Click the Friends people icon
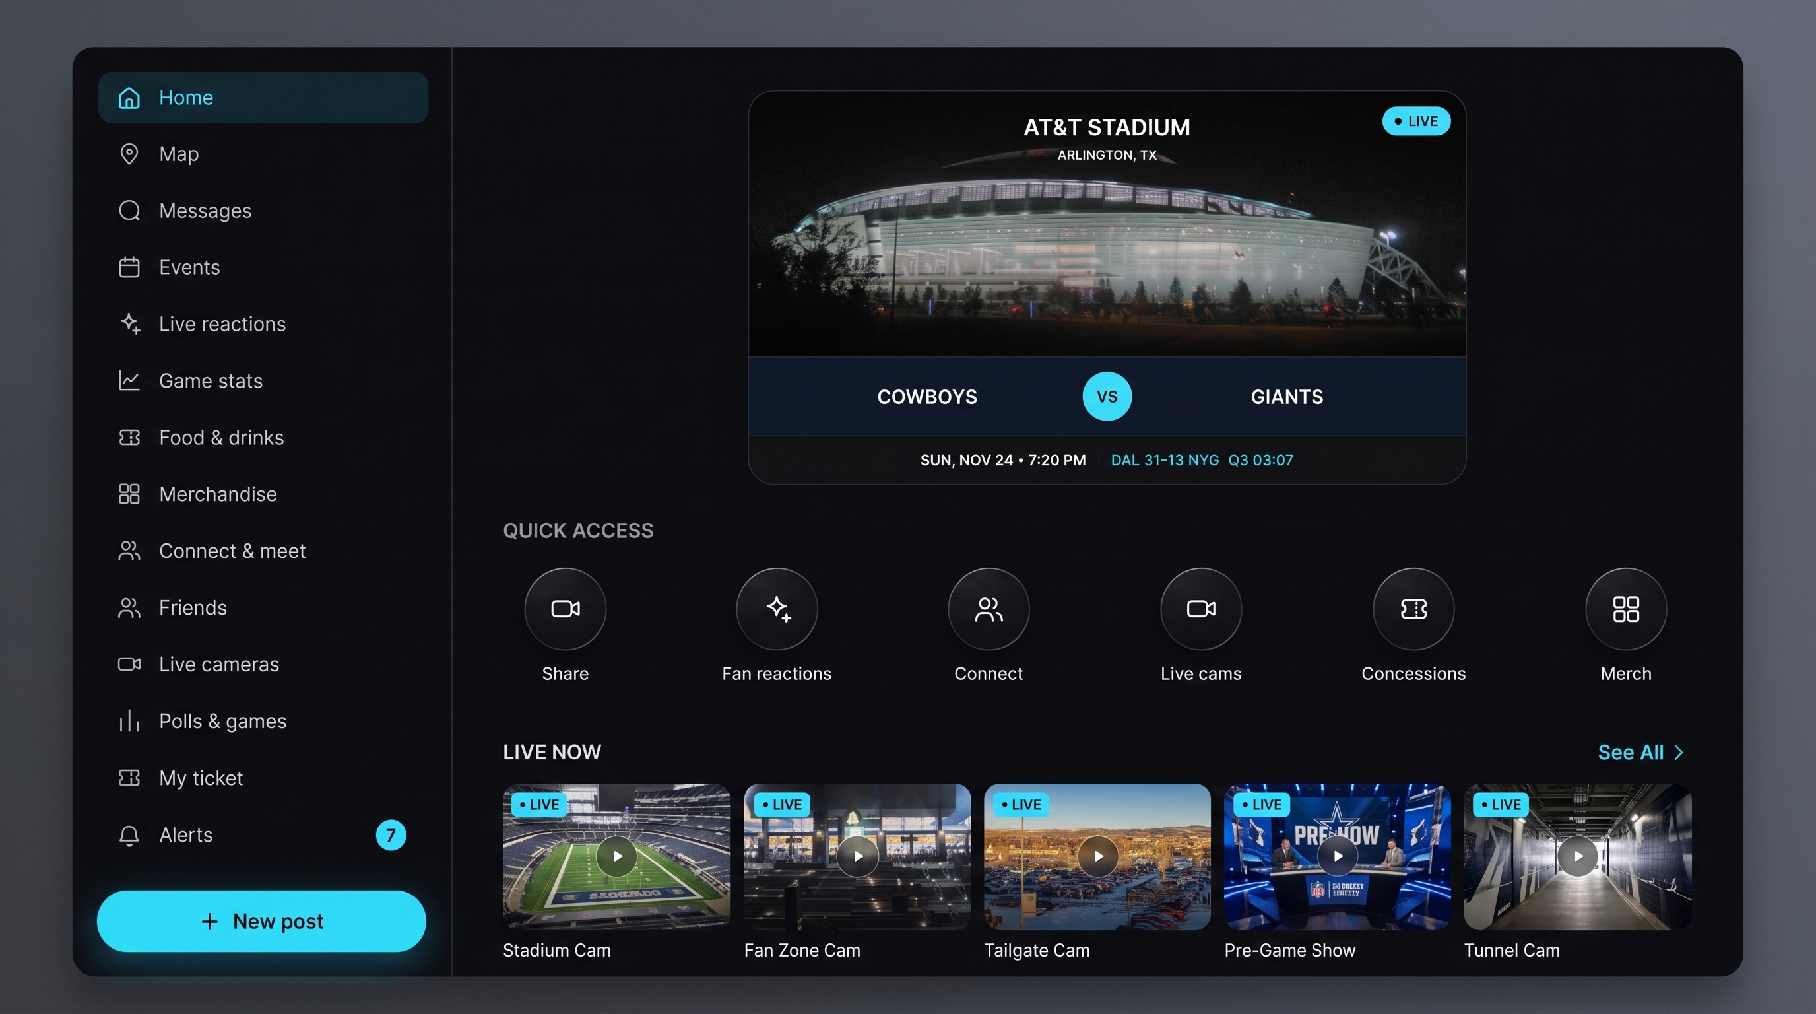 (x=129, y=608)
